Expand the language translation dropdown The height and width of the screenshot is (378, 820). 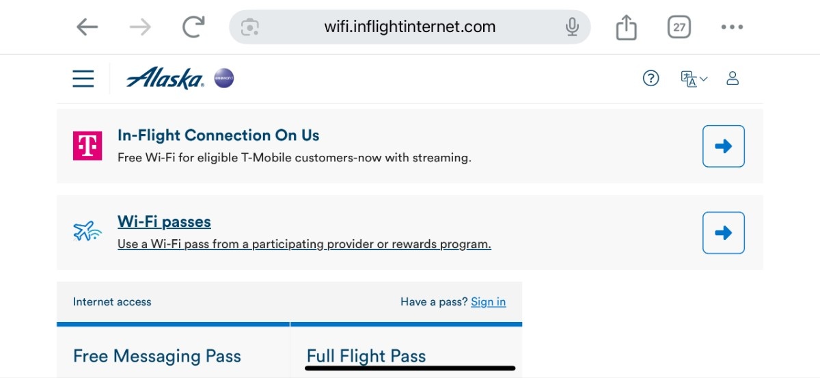[694, 79]
